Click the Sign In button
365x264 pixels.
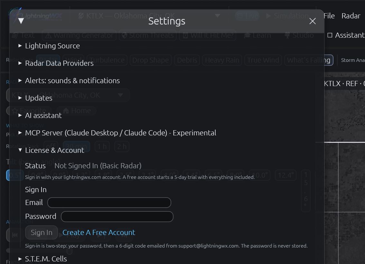[x=42, y=232]
